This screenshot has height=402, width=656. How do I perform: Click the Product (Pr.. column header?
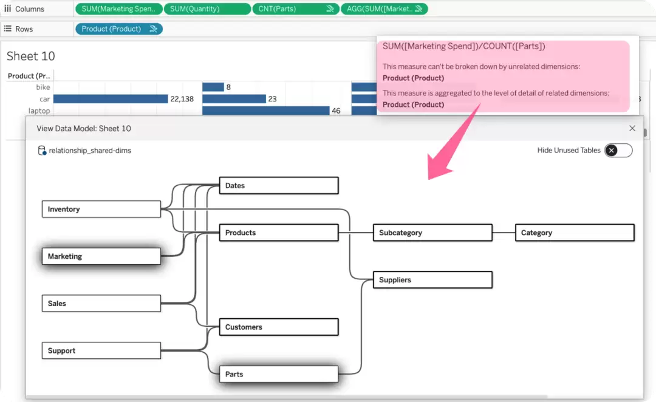point(29,76)
